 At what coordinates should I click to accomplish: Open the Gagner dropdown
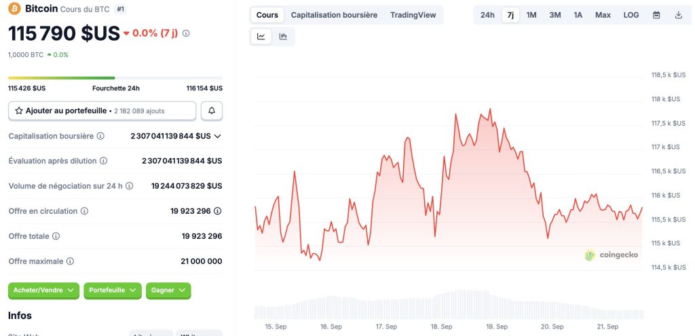168,291
